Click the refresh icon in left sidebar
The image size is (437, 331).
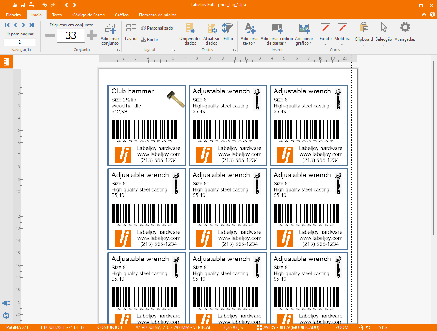click(6, 315)
